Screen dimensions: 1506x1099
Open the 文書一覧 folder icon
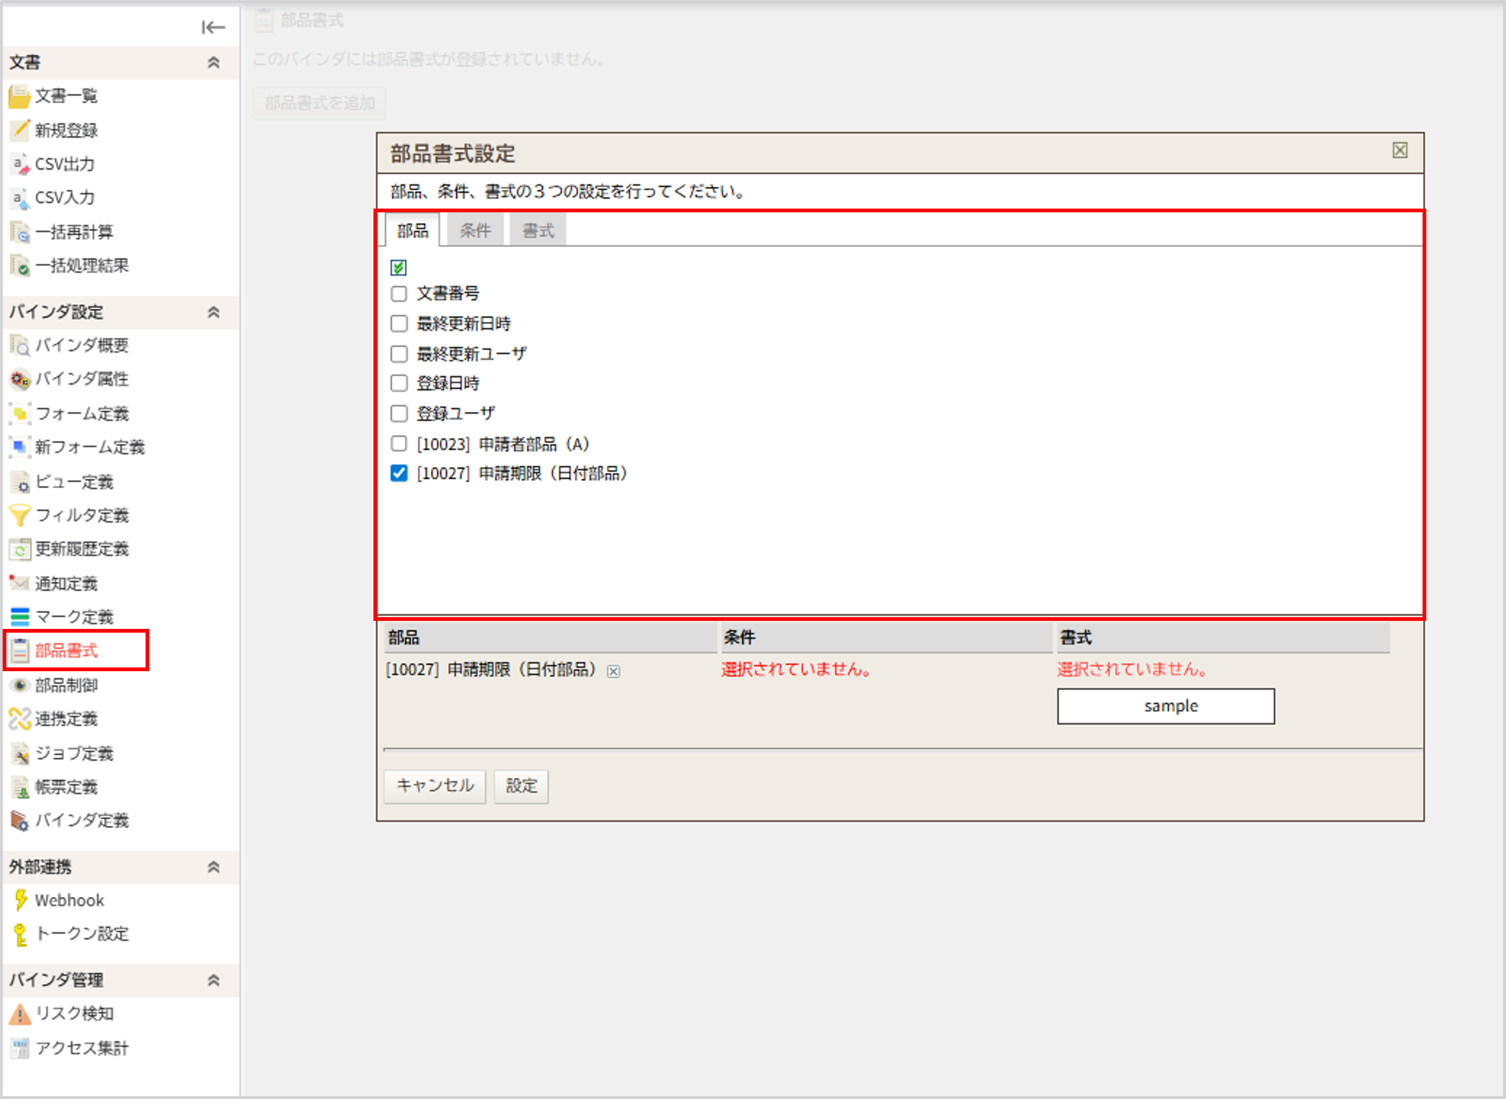pos(19,96)
